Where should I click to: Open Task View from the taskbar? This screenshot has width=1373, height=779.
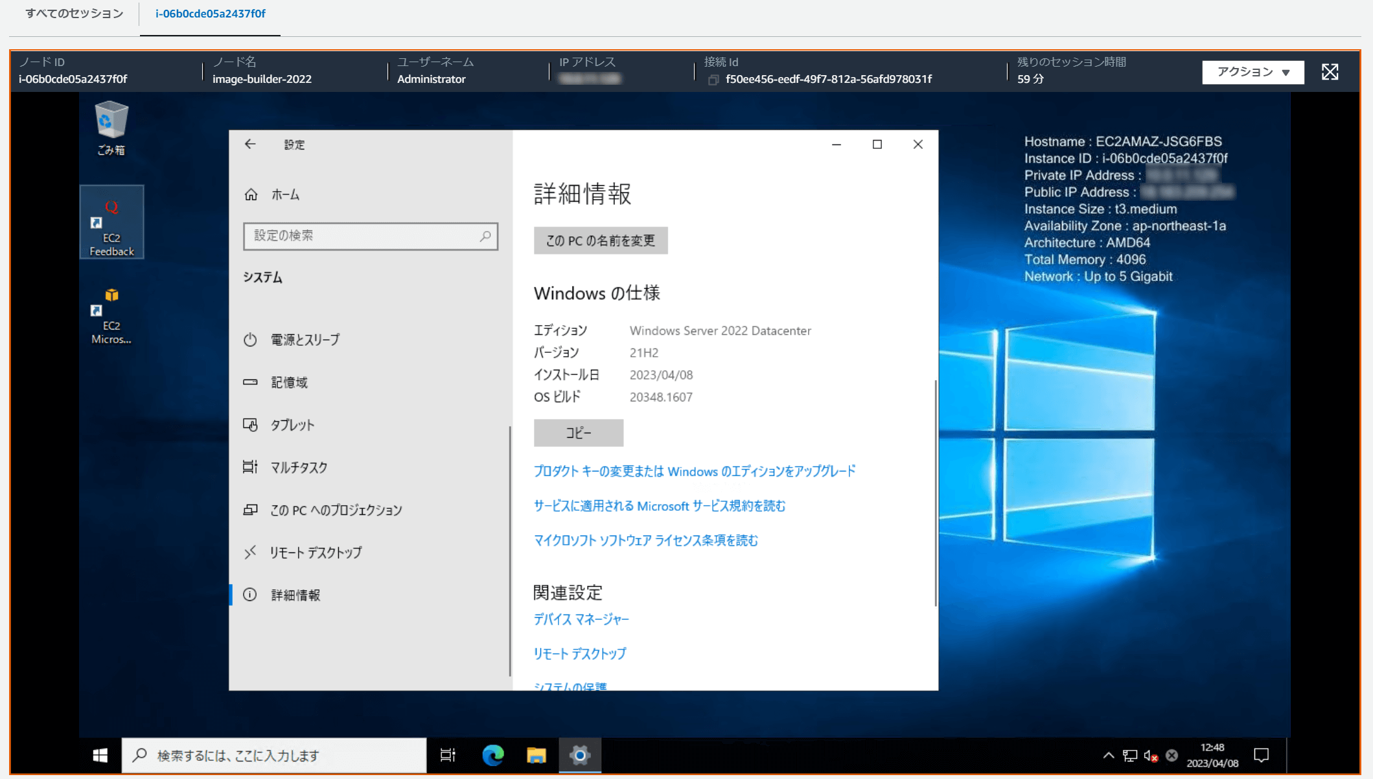448,756
